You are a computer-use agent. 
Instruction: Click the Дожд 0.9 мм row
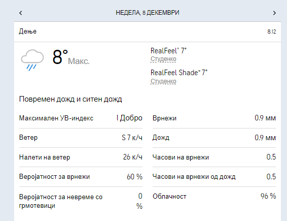214,138
